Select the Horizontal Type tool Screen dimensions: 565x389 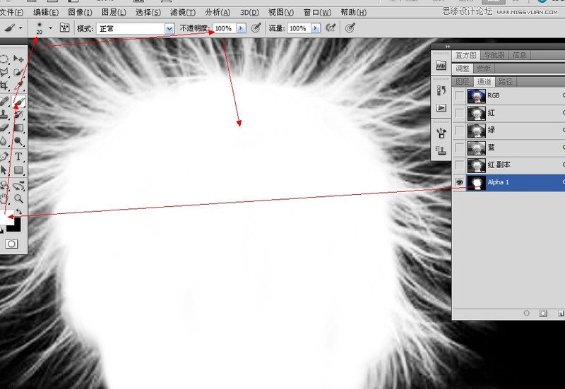pos(19,157)
